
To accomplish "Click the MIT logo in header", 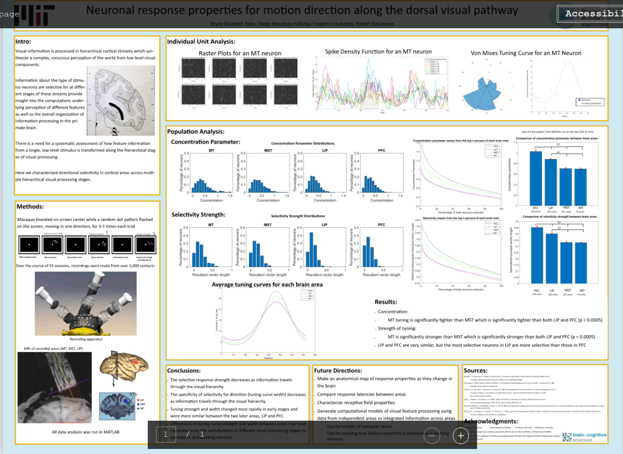I will pos(34,15).
